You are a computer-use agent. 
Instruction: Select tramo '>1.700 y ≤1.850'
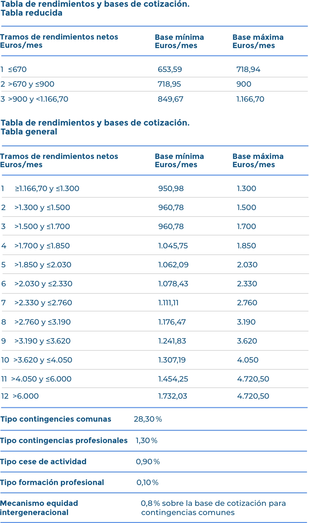click(x=42, y=246)
